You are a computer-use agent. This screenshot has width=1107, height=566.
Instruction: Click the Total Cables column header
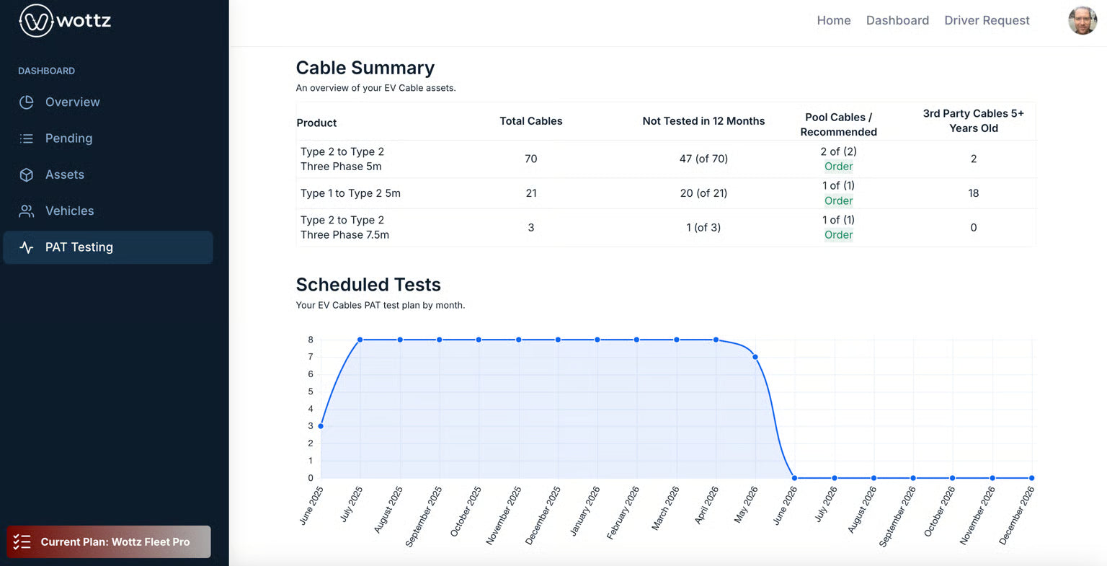530,121
